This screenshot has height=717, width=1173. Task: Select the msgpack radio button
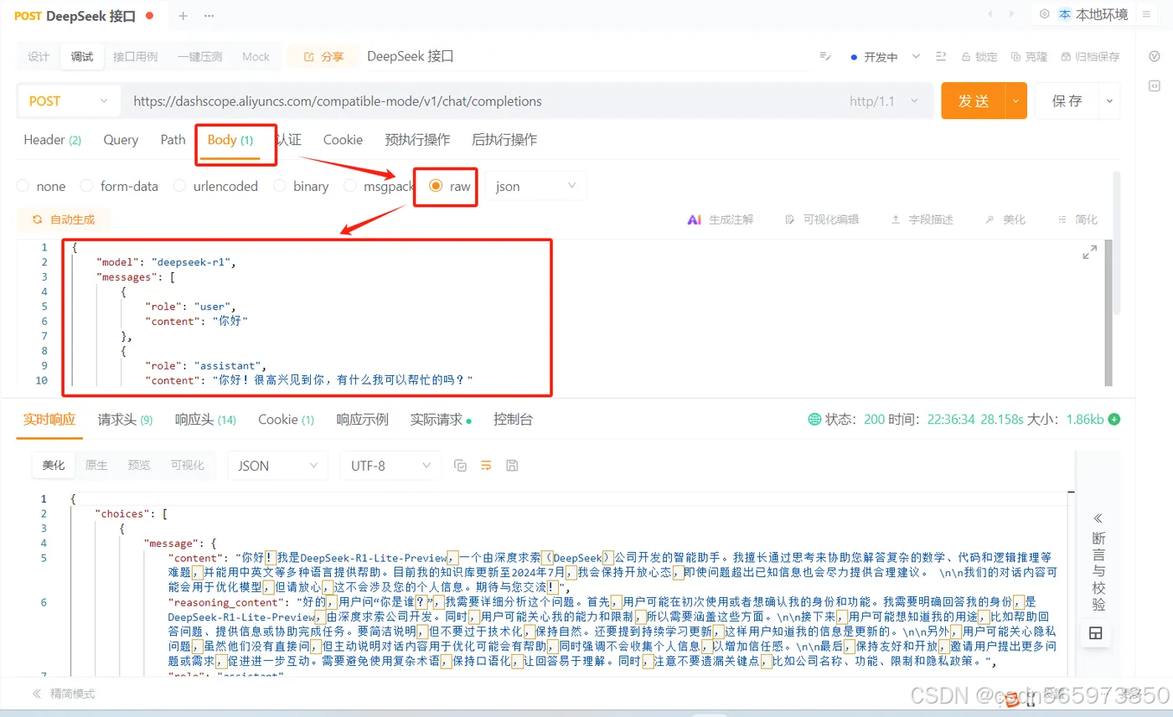(349, 186)
